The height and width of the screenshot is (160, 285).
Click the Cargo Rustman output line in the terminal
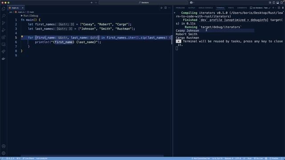click(x=187, y=38)
